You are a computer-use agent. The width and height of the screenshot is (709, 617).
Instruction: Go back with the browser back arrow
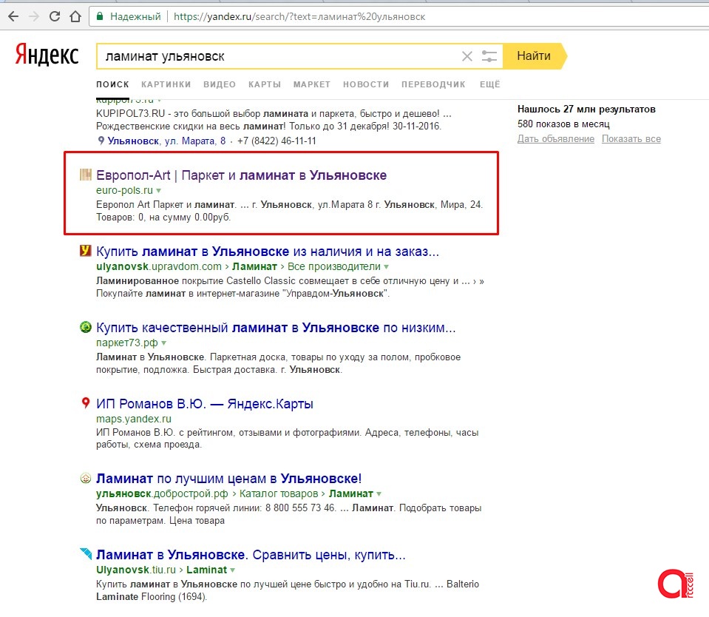tap(13, 17)
